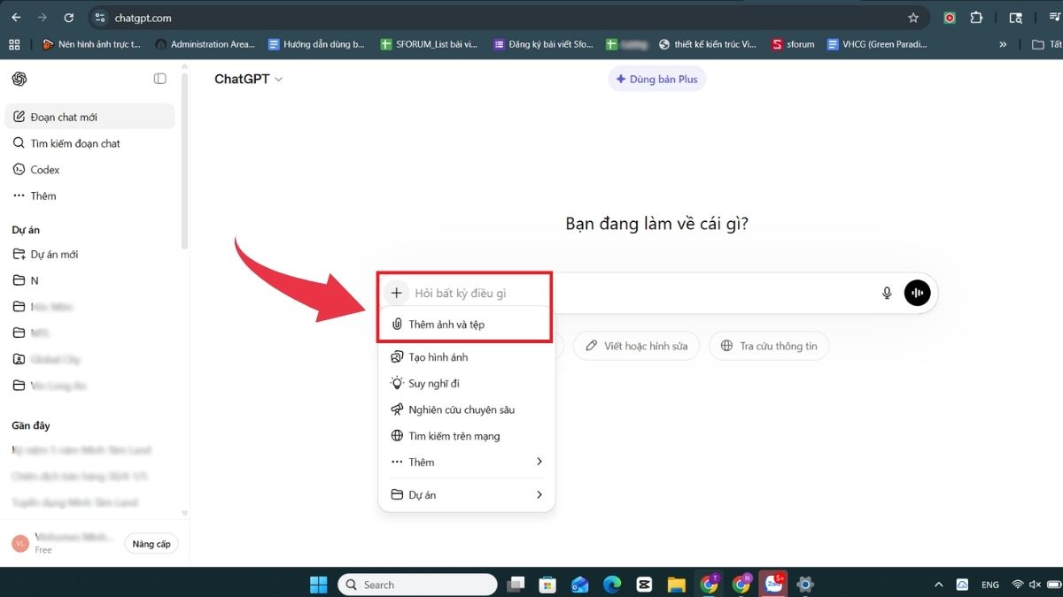Click the Windows taskbar Search box
Image resolution: width=1063 pixels, height=597 pixels.
click(417, 585)
